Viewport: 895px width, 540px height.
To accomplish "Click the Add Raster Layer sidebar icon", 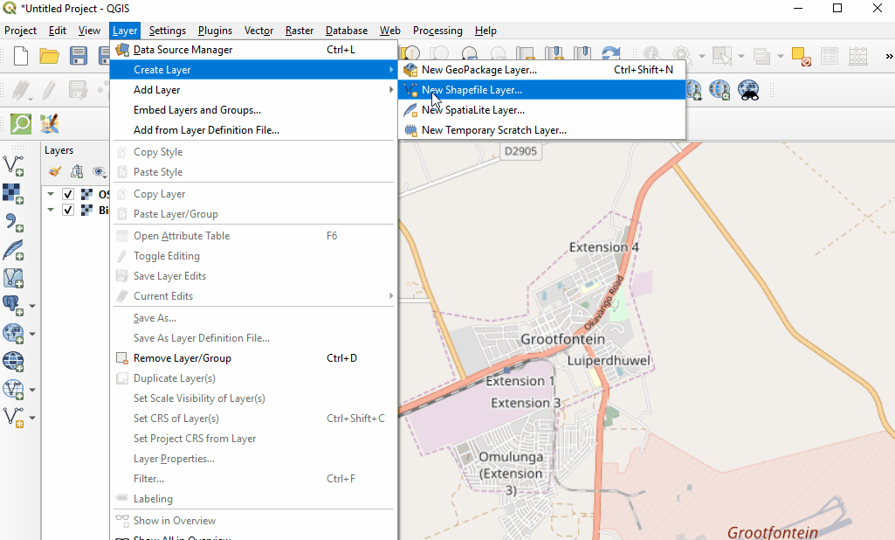I will coord(13,192).
